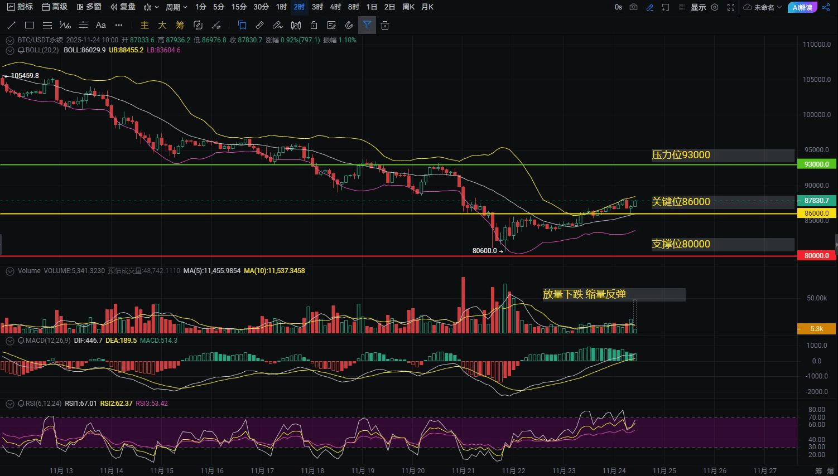Image resolution: width=838 pixels, height=476 pixels.
Task: Open the AI解读 analysis button
Action: [802, 7]
